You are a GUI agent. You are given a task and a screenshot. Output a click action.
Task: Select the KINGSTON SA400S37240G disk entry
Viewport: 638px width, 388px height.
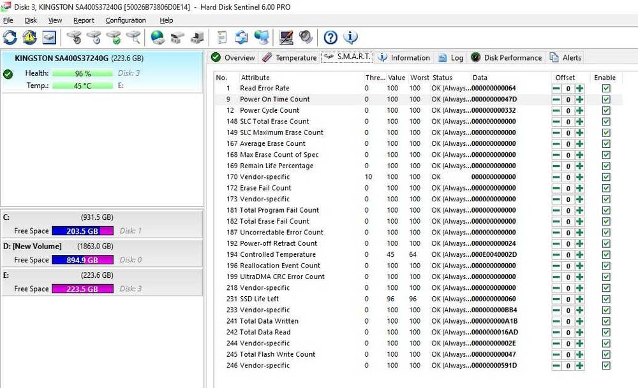[x=101, y=73]
